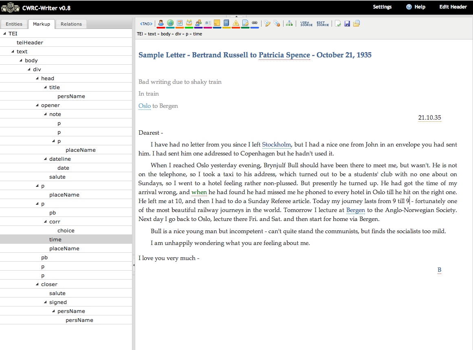Click the Remove Tag icon
Viewport: 473px width, 350px height.
(x=277, y=24)
